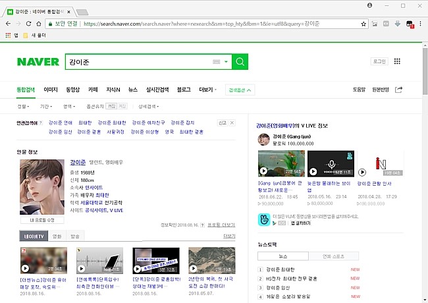The height and width of the screenshot is (303, 428).
Task: Play the [연예톡톡] 단독입수 video thumbnail
Action: click(x=99, y=260)
